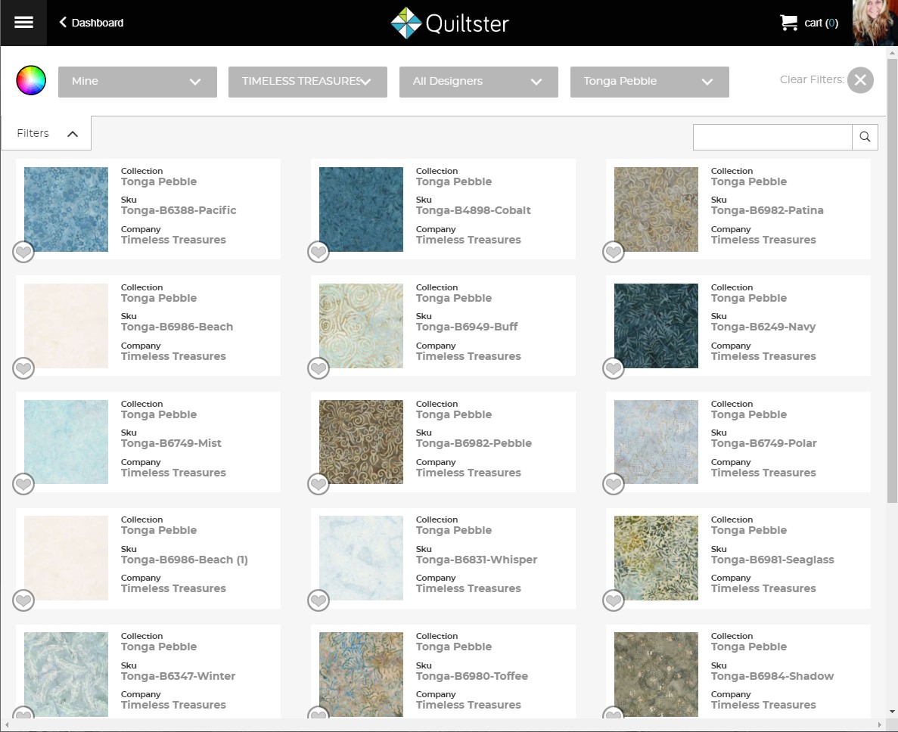Select the Tonga-B6249-Navy fabric swatch
898x732 pixels.
point(656,326)
